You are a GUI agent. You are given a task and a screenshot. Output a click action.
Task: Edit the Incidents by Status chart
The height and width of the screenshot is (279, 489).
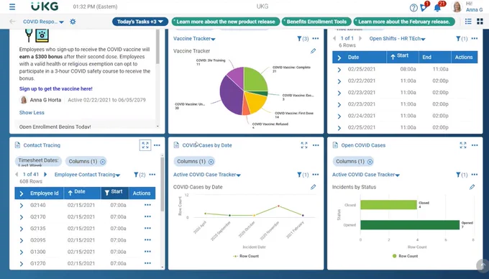point(472,187)
